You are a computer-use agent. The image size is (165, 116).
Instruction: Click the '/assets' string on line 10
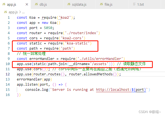(x=99, y=64)
